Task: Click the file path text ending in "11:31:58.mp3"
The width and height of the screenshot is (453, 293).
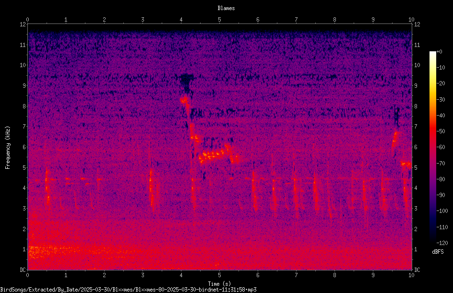Action: [128, 290]
